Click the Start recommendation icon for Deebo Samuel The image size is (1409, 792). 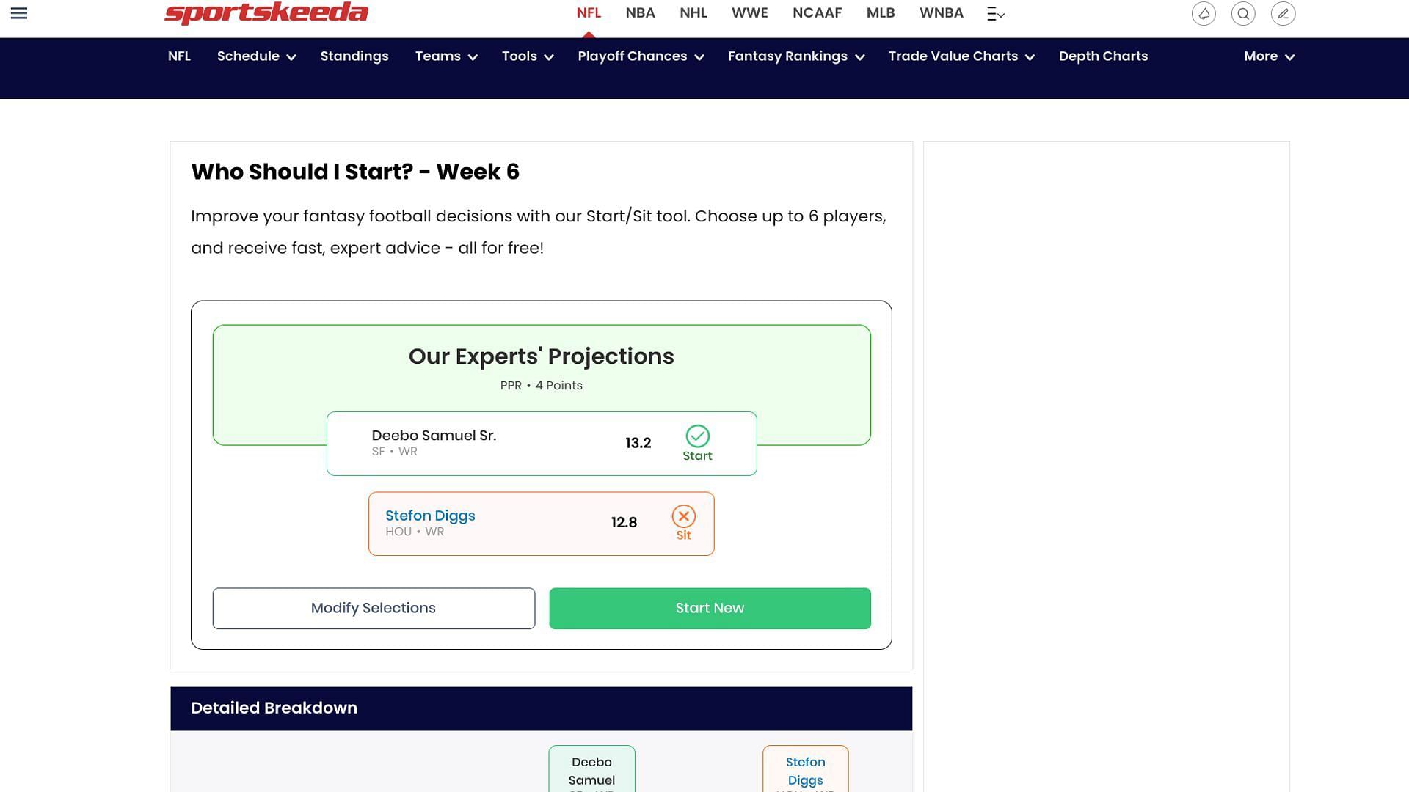tap(696, 436)
